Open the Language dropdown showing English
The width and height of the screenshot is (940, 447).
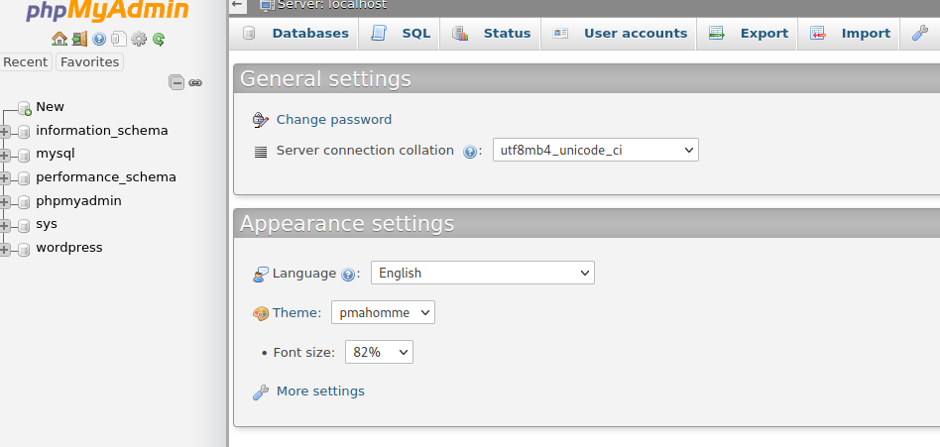[483, 273]
